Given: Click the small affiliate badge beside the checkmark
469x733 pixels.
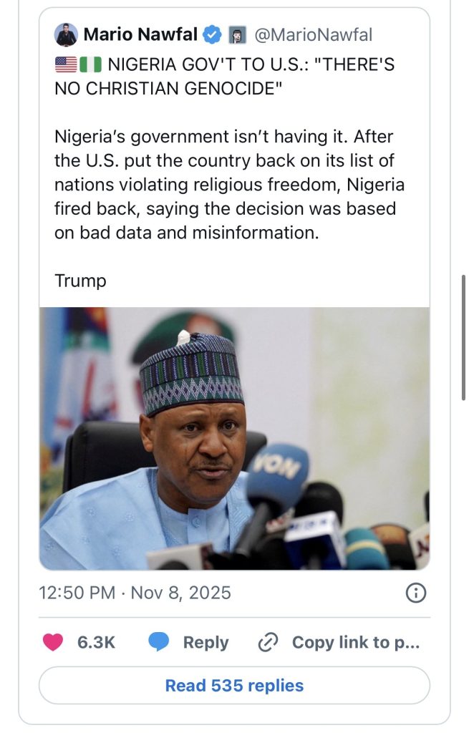Looking at the screenshot, I should [x=237, y=34].
